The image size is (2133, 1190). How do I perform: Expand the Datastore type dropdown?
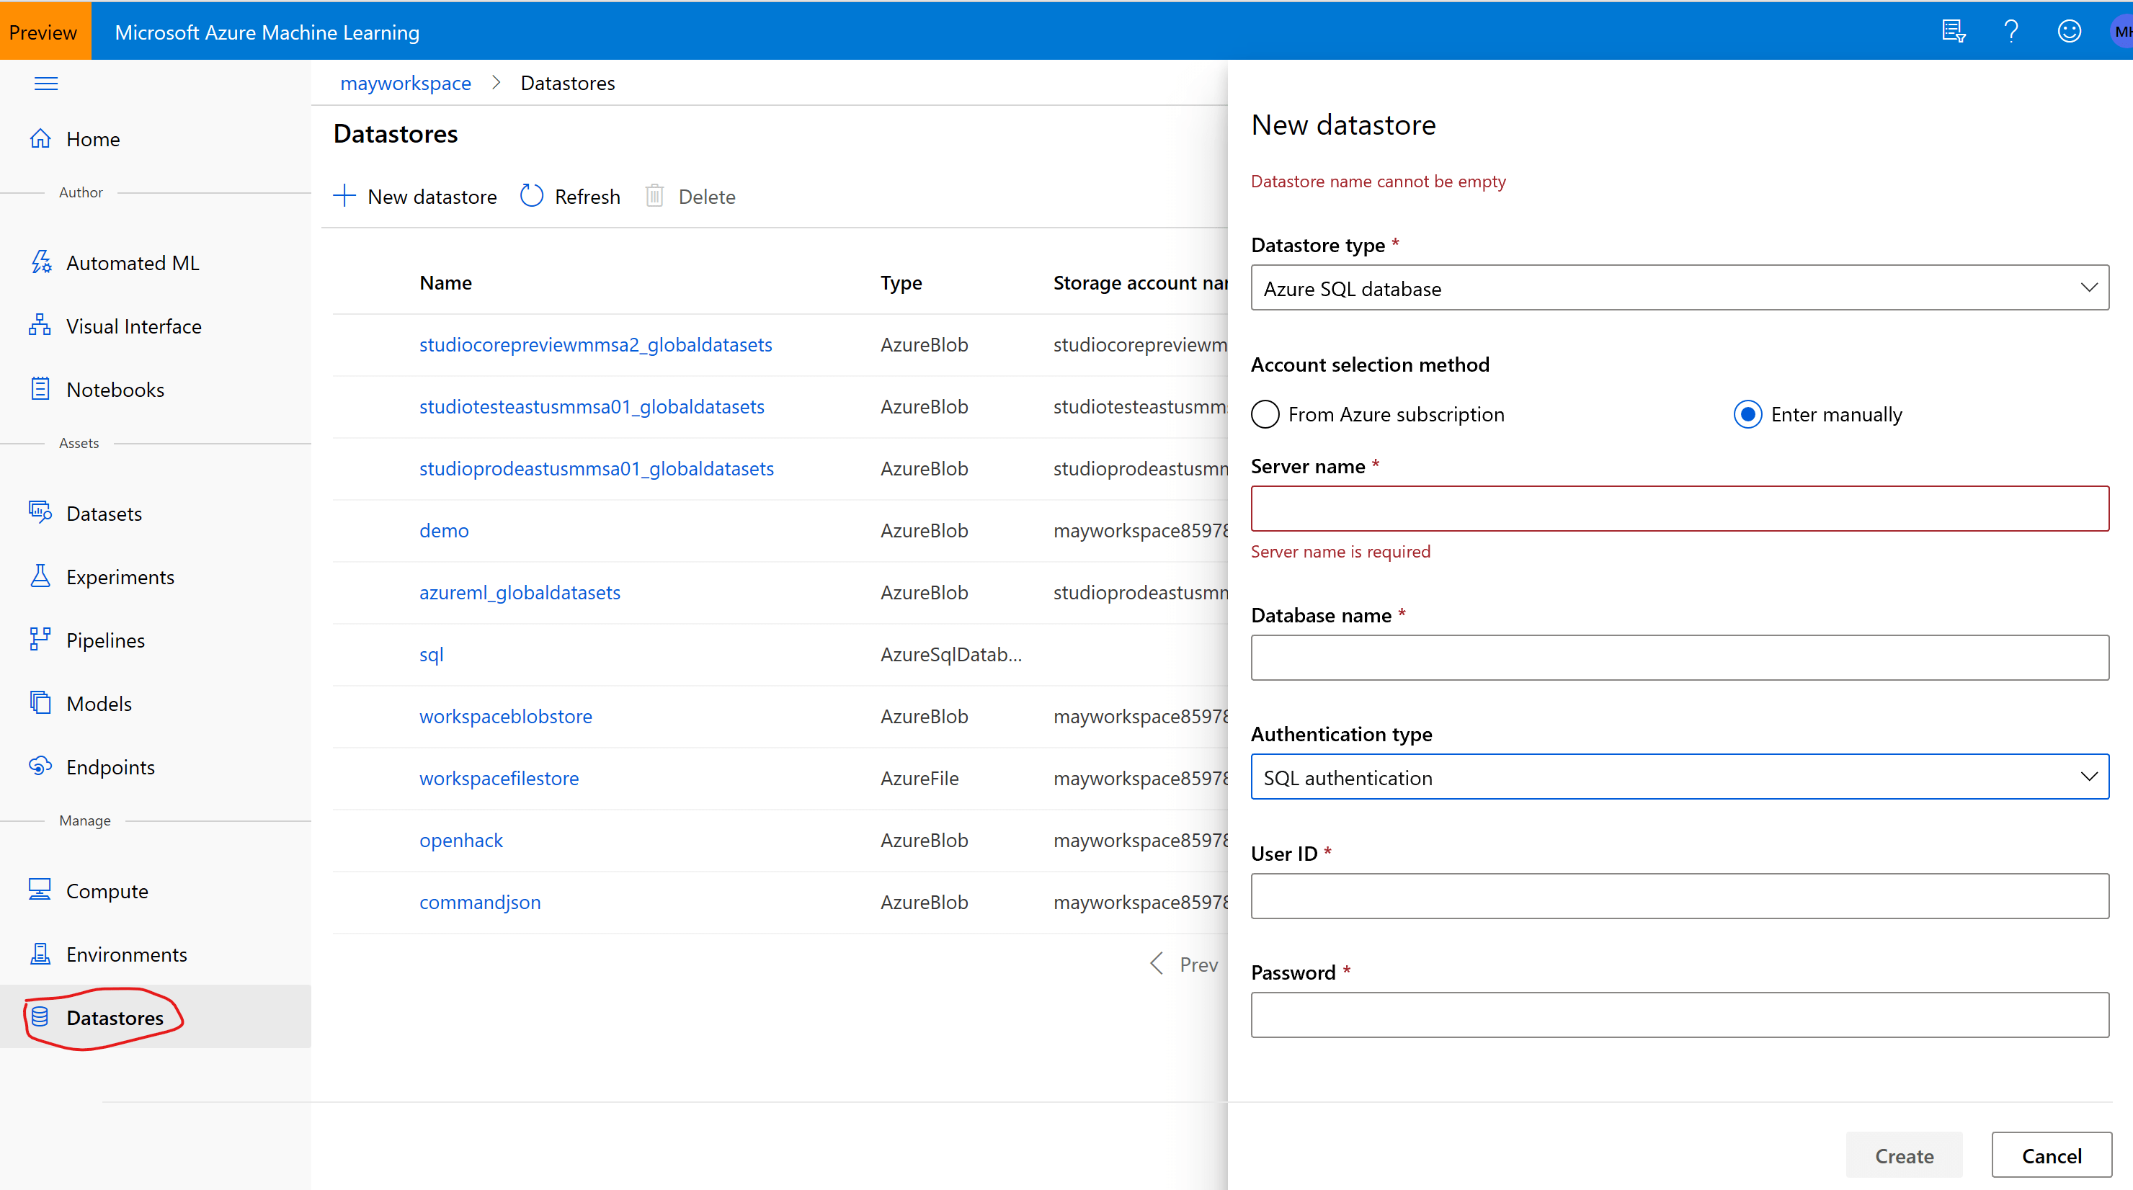tap(1679, 288)
